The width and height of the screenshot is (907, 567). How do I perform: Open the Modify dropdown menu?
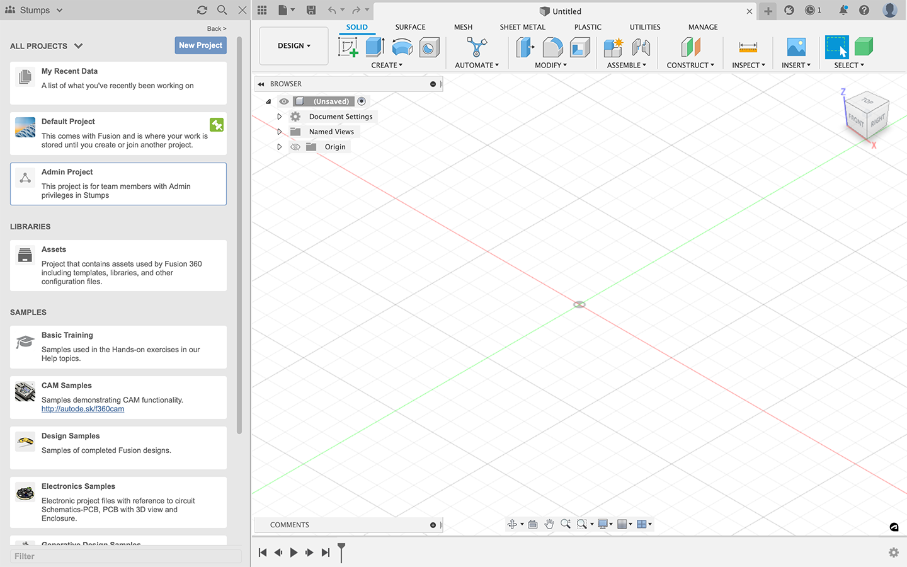(550, 65)
